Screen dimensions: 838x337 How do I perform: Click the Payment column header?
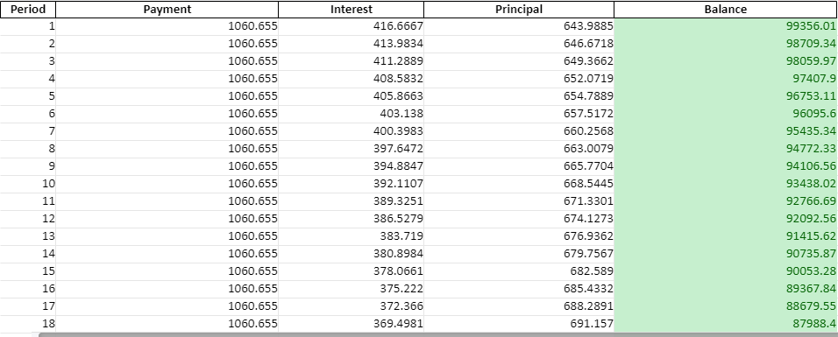tap(167, 9)
